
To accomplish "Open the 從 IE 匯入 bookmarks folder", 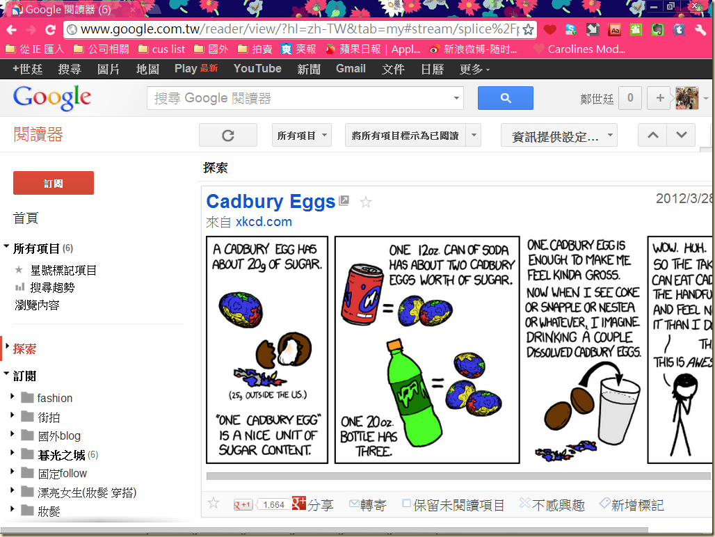I will pyautogui.click(x=35, y=49).
